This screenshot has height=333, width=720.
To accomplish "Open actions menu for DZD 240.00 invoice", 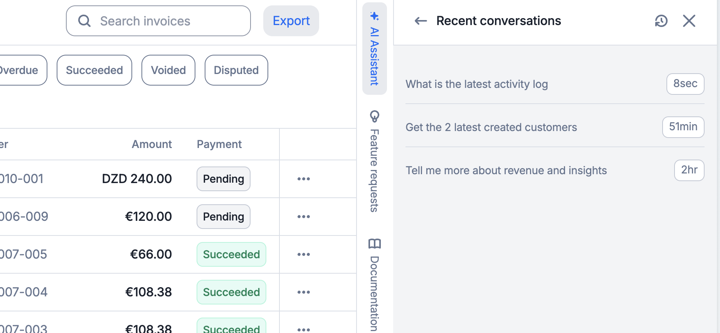I will 303,179.
